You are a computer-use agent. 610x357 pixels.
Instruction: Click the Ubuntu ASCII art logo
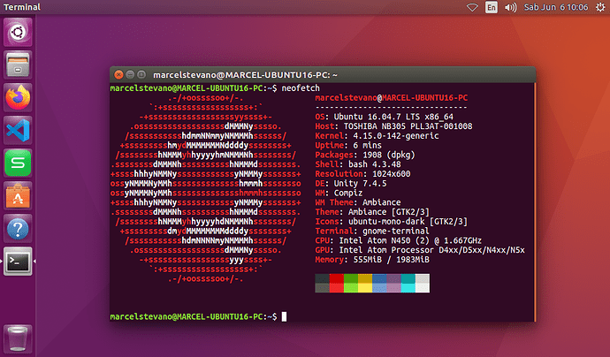pyautogui.click(x=206, y=188)
